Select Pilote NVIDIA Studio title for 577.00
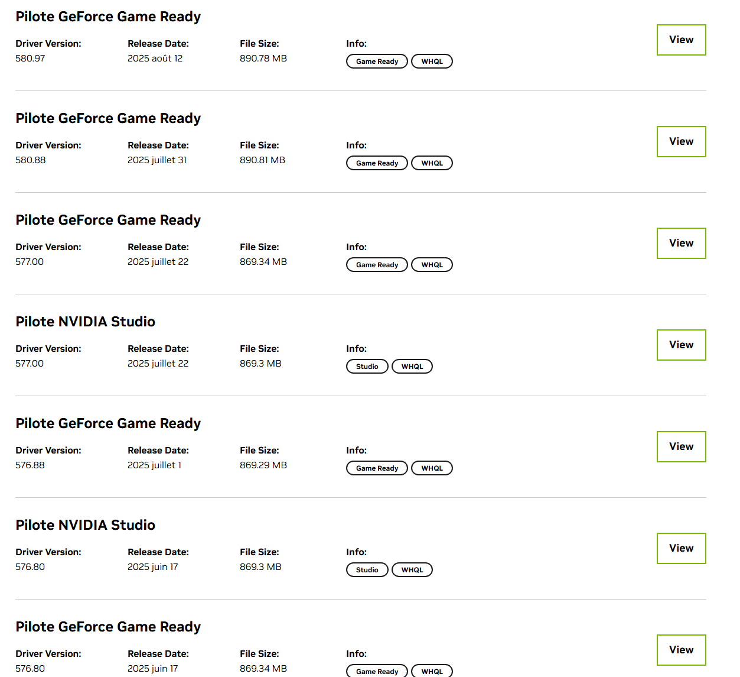Image resolution: width=740 pixels, height=677 pixels. (x=86, y=322)
